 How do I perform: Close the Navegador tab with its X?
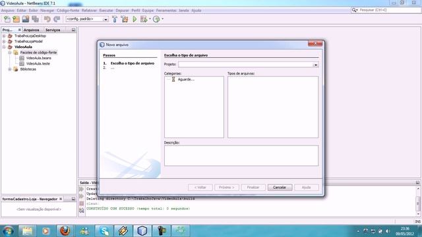click(61, 199)
